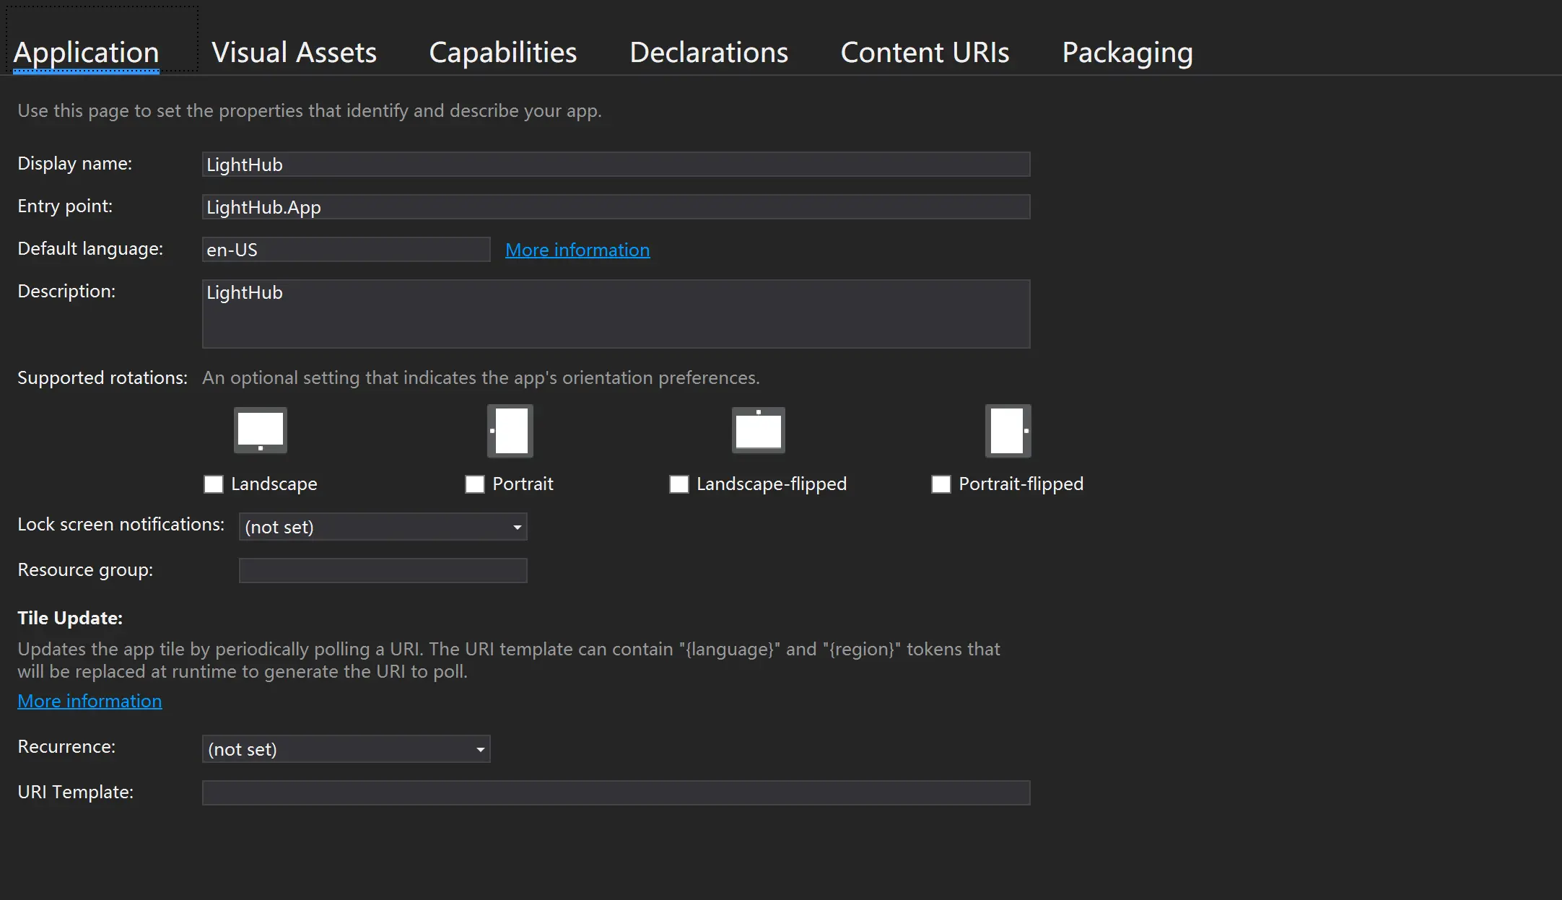The width and height of the screenshot is (1562, 900).
Task: Check the Portrait rotation checkbox
Action: coord(475,484)
